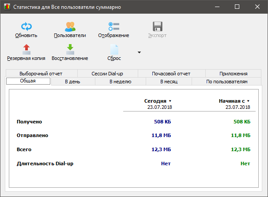Click the Восстановление restore icon
Screen dimensions: 268x197
click(x=70, y=49)
